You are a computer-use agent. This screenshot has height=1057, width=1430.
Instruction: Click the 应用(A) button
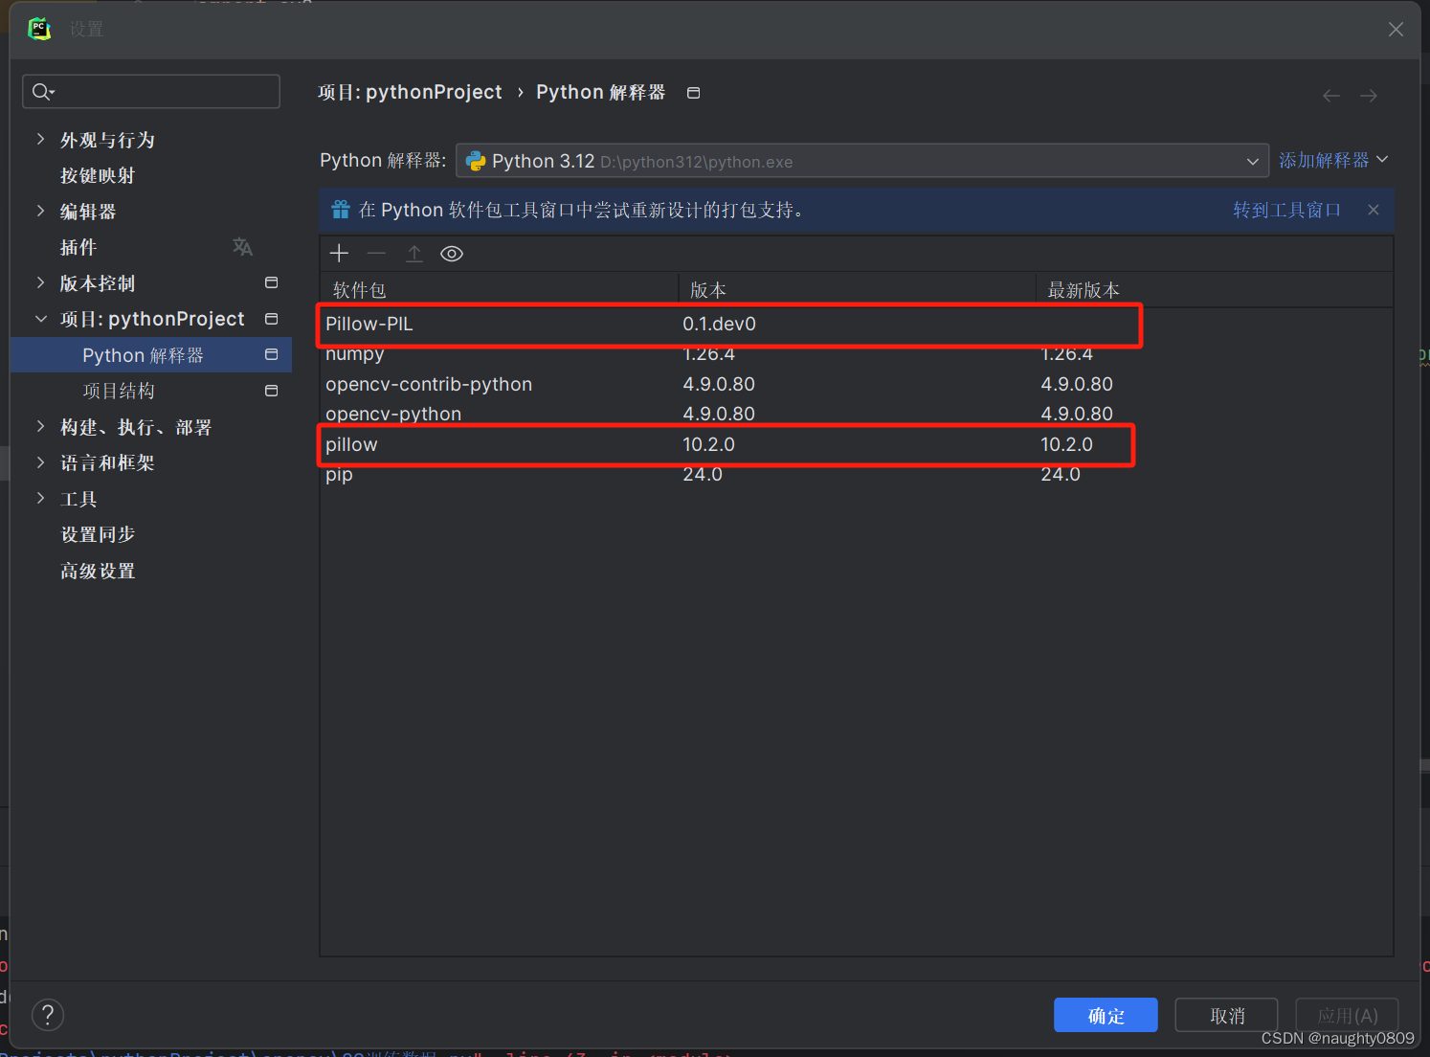coord(1347,1015)
